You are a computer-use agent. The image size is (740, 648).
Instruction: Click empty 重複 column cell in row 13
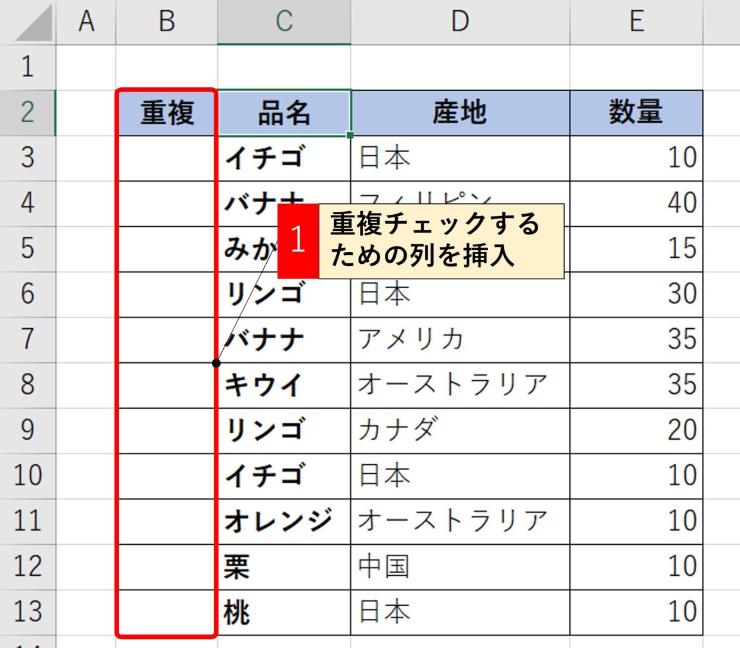click(x=167, y=612)
